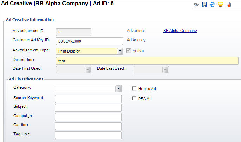Open the Date Last Used date picker

pos(165,70)
